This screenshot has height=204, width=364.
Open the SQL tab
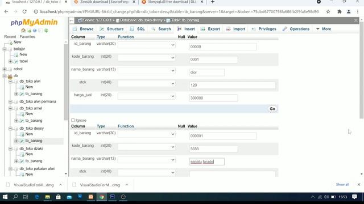point(137,29)
